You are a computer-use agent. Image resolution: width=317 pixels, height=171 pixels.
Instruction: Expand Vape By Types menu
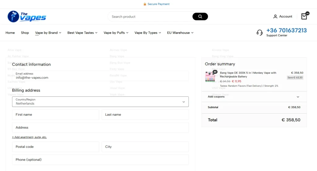tap(148, 33)
